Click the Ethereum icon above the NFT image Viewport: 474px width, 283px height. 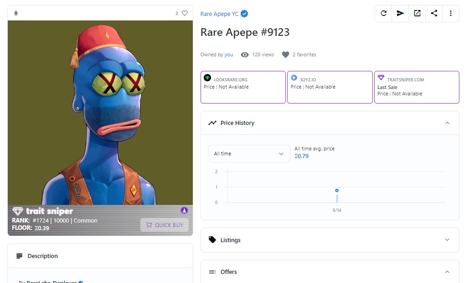[16, 13]
